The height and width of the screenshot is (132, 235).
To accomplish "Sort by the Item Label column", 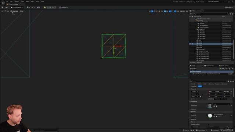I will tap(197, 16).
